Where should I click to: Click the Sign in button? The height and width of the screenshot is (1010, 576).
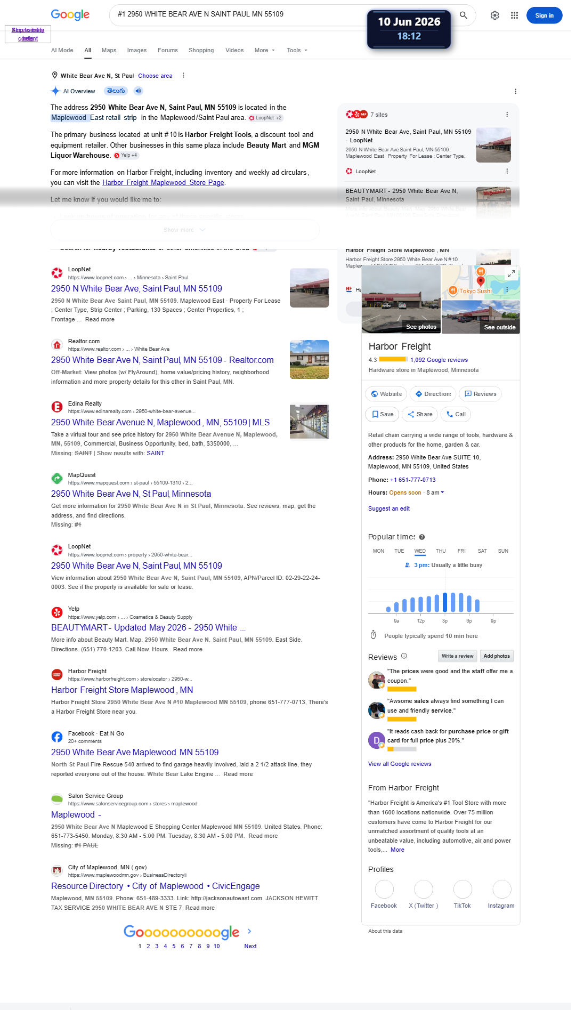click(x=545, y=15)
